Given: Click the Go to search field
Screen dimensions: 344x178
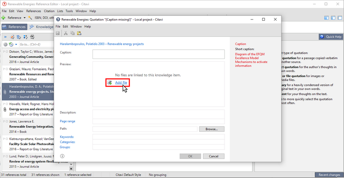Looking at the screenshot, I should click(x=36, y=44).
